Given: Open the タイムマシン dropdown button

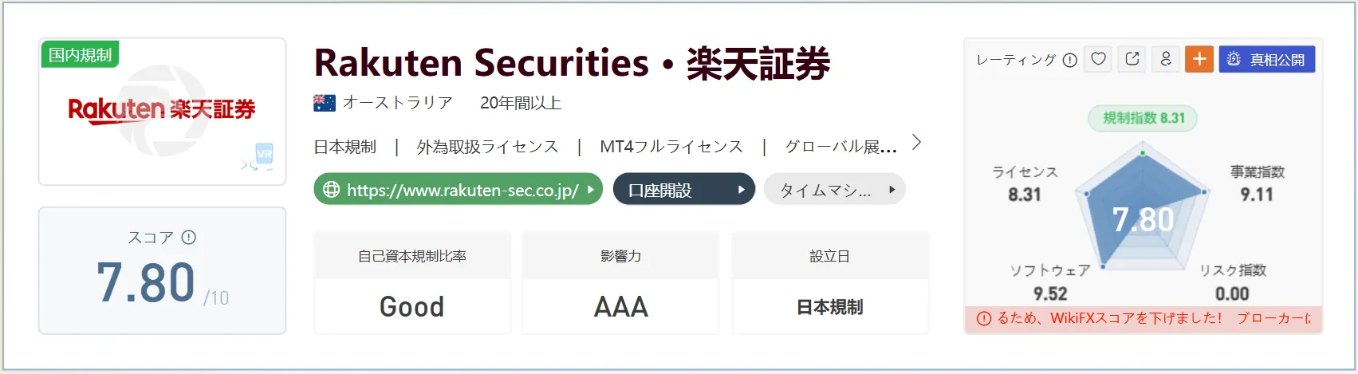Looking at the screenshot, I should pyautogui.click(x=835, y=189).
